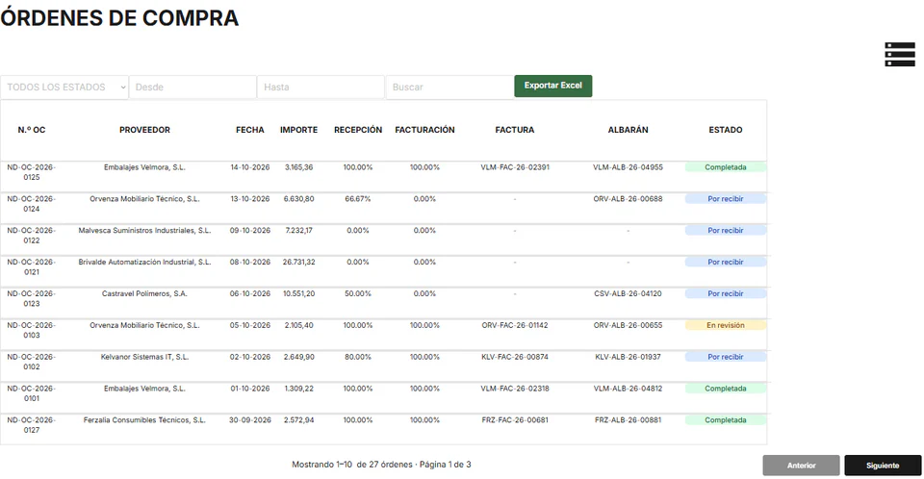Screen dimensions: 924x479
Task: Click invoice VLM-FAC-26-02391
Action: coord(515,168)
